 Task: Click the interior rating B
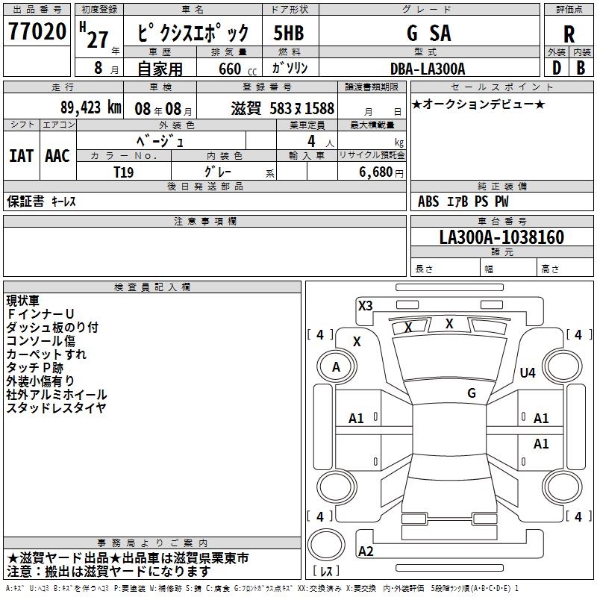[581, 68]
